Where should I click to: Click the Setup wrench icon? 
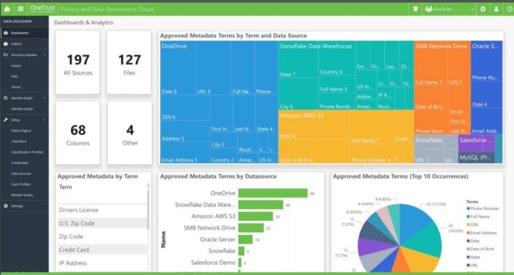pos(6,120)
